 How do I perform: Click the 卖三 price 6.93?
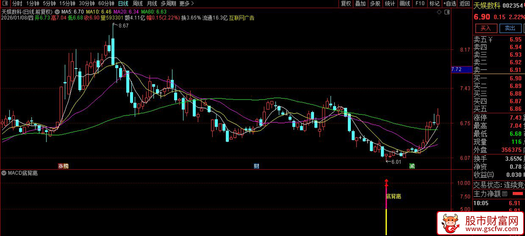(515, 55)
